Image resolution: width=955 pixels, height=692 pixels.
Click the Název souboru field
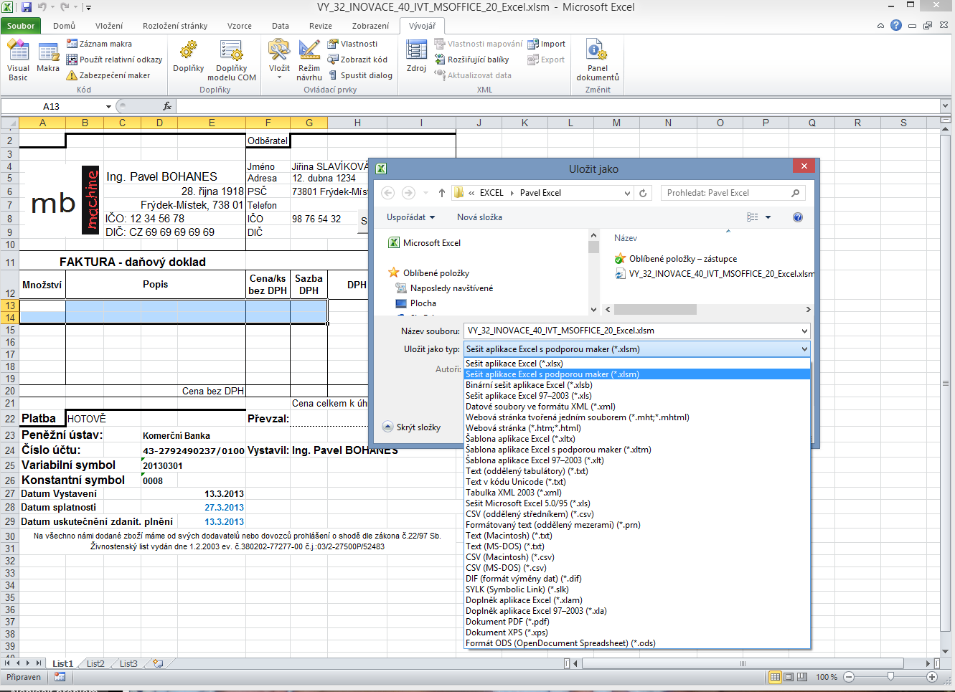[x=636, y=331]
